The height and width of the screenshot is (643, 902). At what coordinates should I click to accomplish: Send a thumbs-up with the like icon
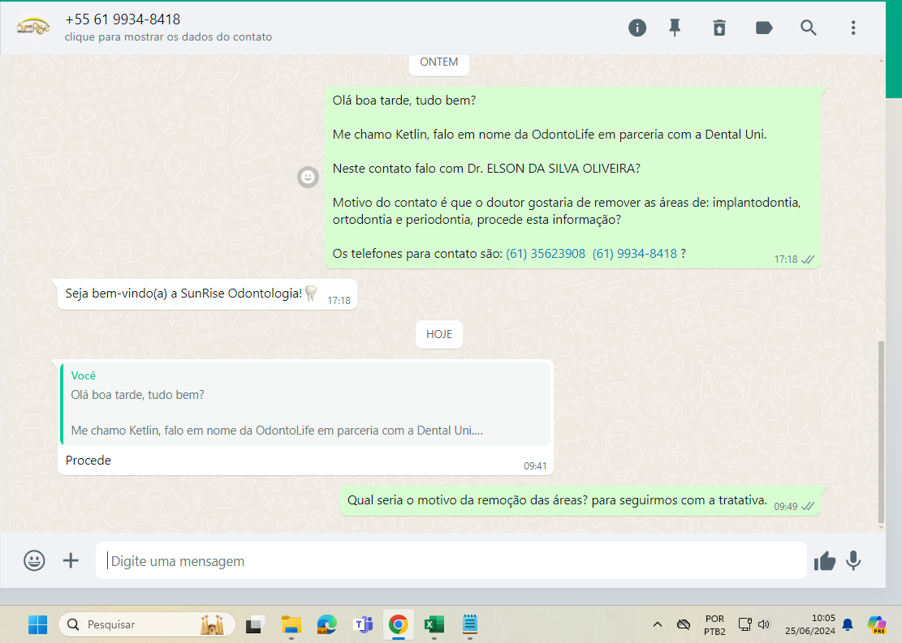point(824,561)
